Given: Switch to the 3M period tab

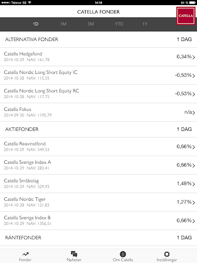Looking at the screenshot, I should tap(91, 24).
